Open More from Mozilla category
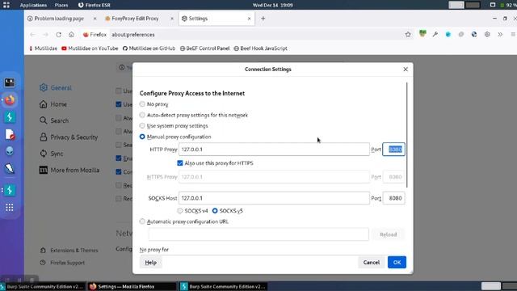The width and height of the screenshot is (517, 291). [x=69, y=171]
